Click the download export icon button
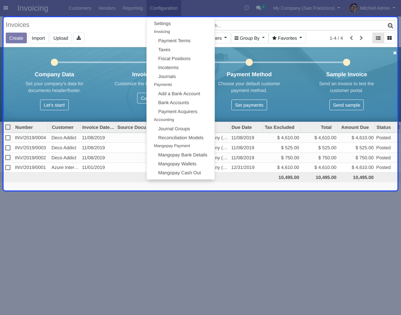The height and width of the screenshot is (315, 401). 79,38
